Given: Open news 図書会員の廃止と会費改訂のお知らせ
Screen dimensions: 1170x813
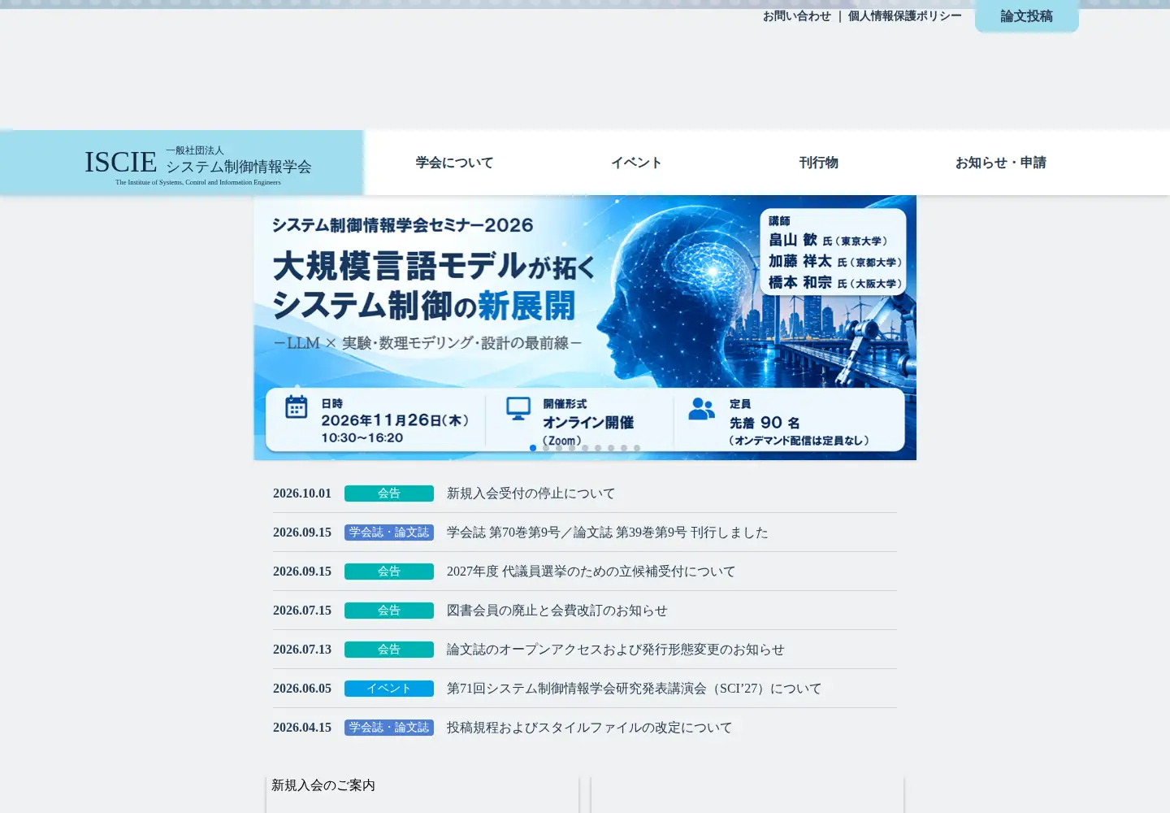Looking at the screenshot, I should (557, 611).
